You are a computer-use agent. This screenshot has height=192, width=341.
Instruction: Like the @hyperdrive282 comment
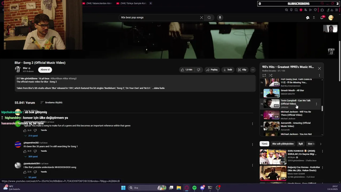(25, 151)
